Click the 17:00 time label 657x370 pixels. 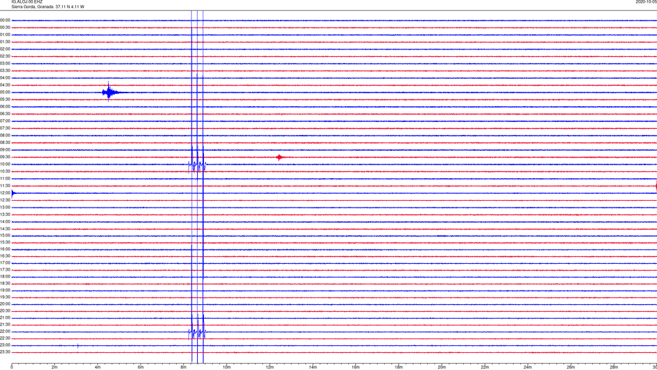click(x=5, y=263)
